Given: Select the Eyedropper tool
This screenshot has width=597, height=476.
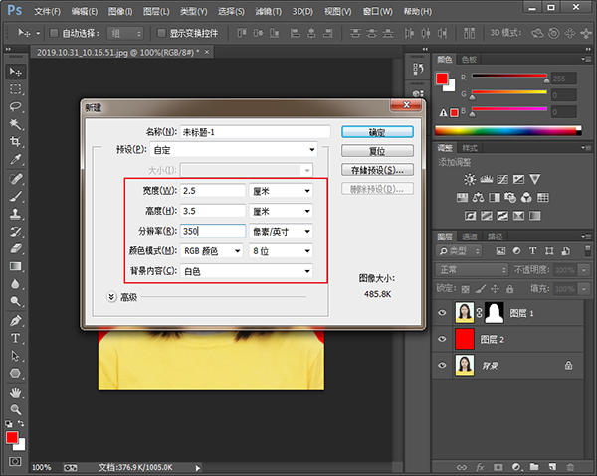Looking at the screenshot, I should (x=16, y=159).
